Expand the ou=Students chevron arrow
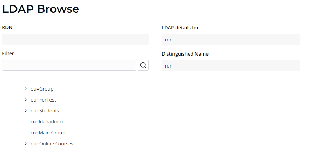Screen dimensions: 315x167 26,111
